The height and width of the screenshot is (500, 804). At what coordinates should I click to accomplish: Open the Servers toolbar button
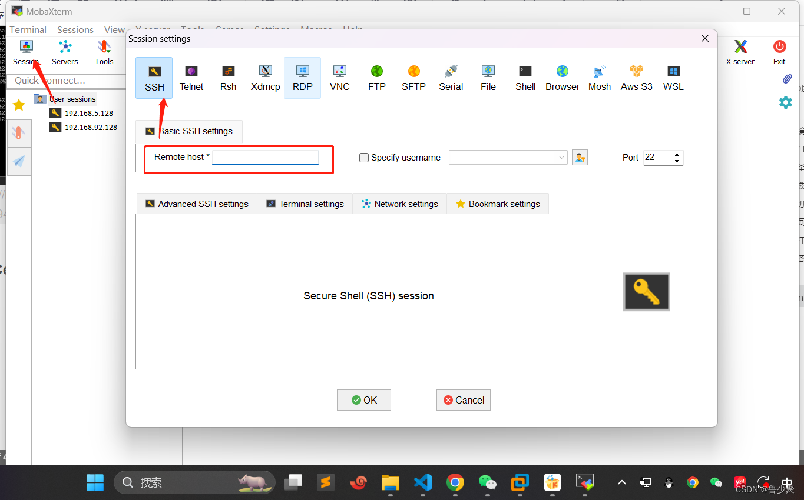(65, 52)
